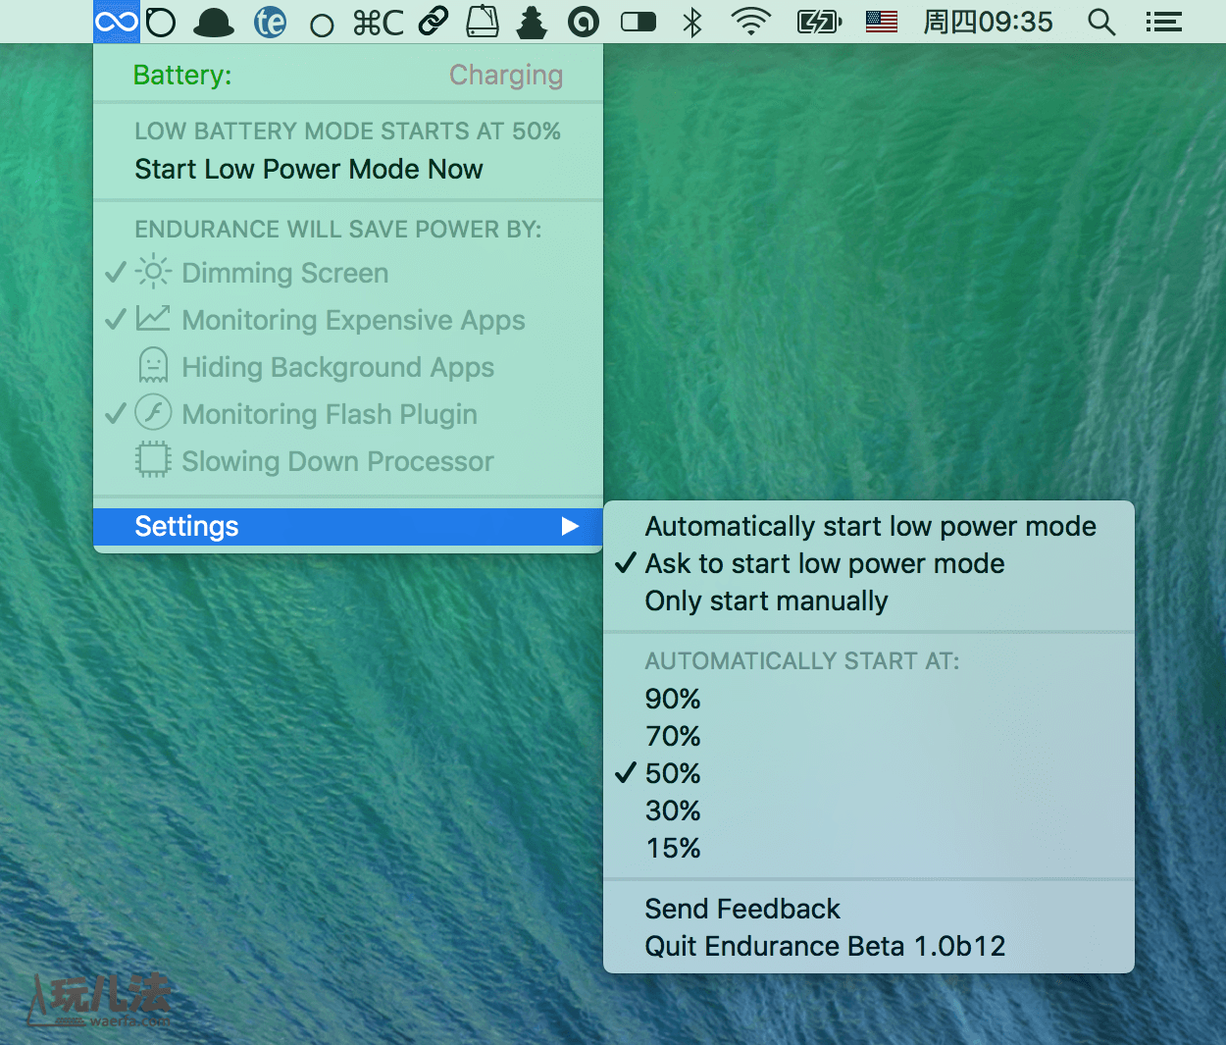Click the toggle switch menu bar icon
Screen dimensions: 1226x1045
point(639,22)
